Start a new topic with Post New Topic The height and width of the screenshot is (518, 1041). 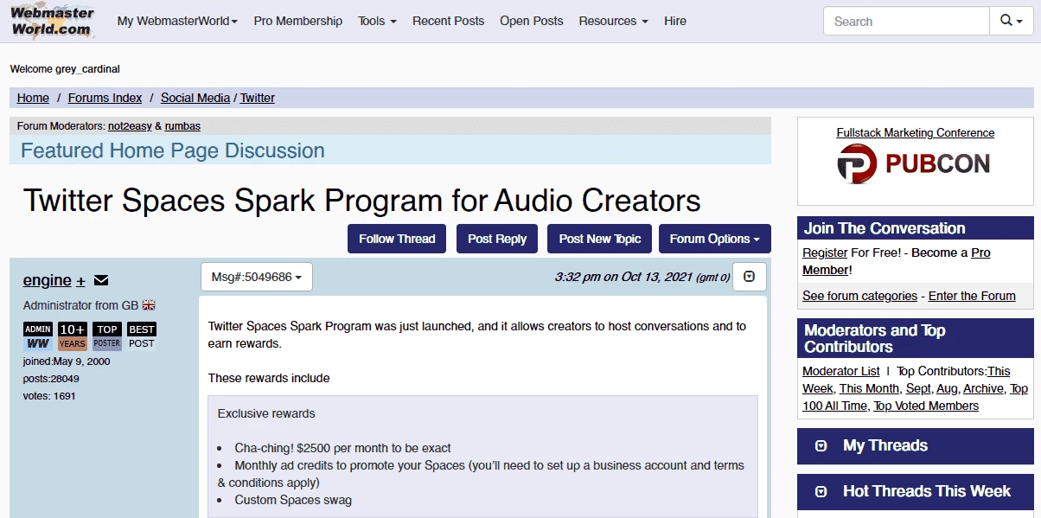point(600,239)
